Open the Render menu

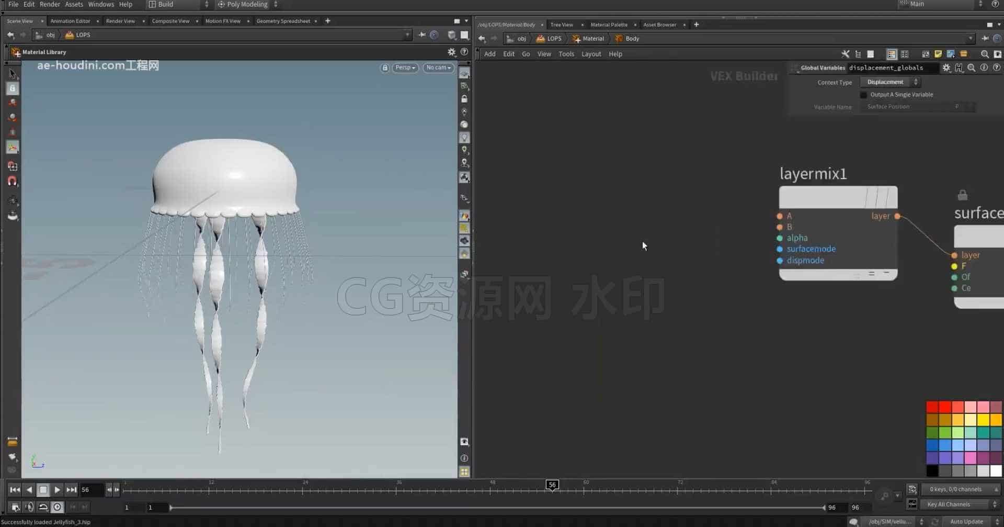[50, 4]
